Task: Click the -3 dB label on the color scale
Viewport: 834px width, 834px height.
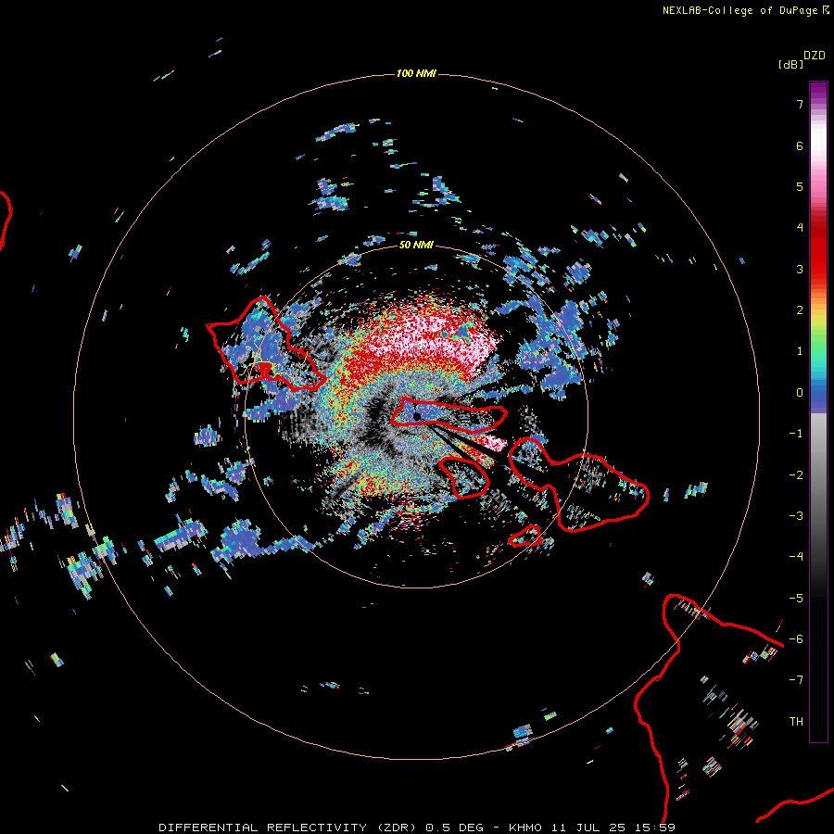Action: coord(796,516)
